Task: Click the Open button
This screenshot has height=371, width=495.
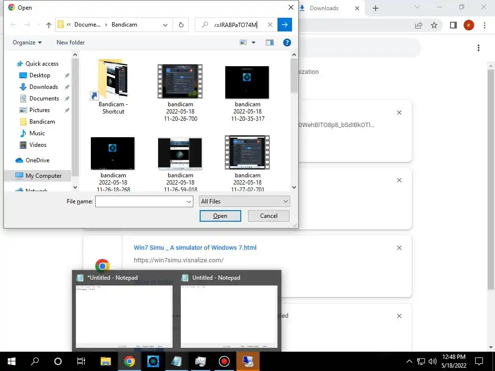Action: tap(220, 216)
